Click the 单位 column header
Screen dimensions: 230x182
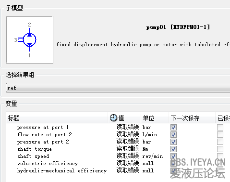coord(155,118)
